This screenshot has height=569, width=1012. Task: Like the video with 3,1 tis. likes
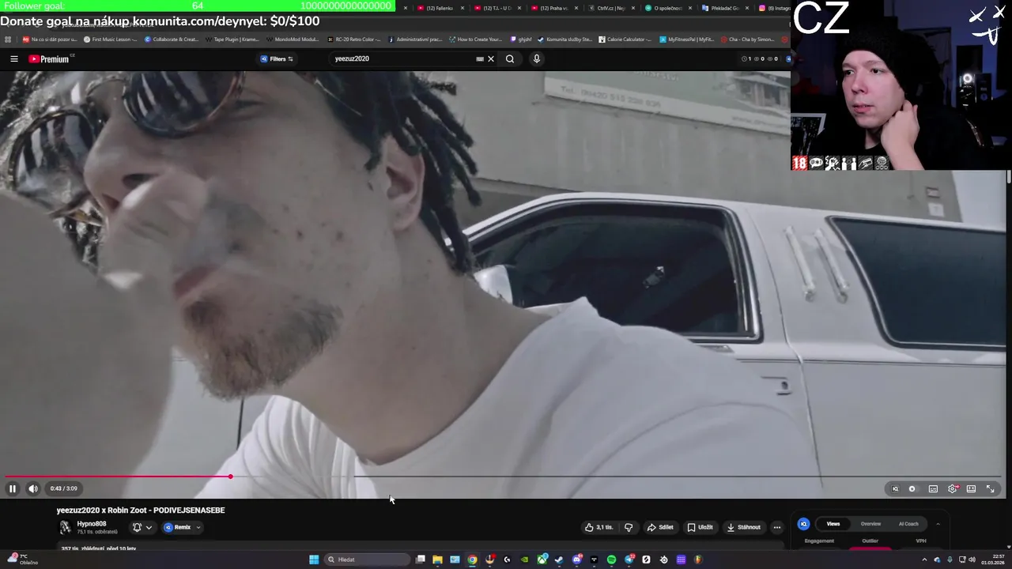[599, 527]
